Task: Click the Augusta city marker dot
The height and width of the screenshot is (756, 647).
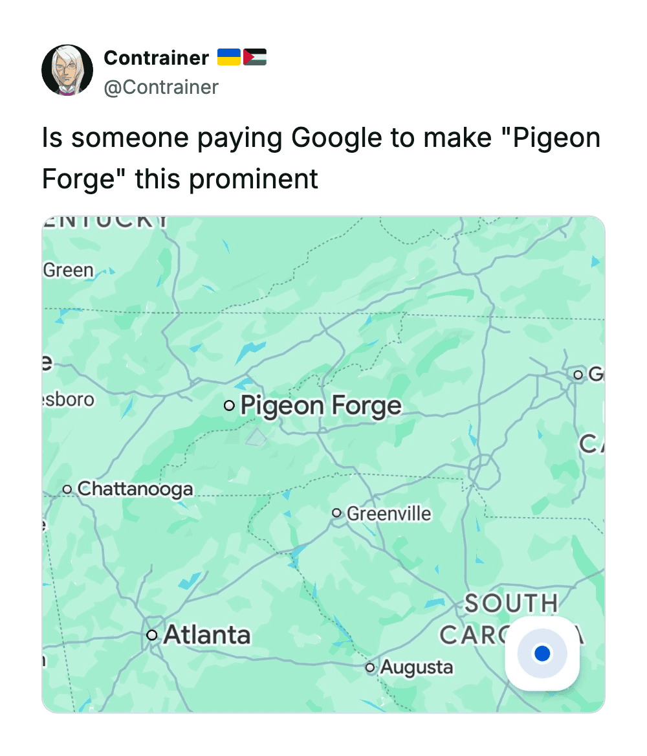Action: [x=370, y=667]
